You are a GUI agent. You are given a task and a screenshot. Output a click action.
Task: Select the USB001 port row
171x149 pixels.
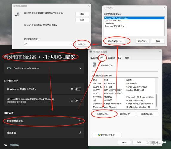coord(124,90)
